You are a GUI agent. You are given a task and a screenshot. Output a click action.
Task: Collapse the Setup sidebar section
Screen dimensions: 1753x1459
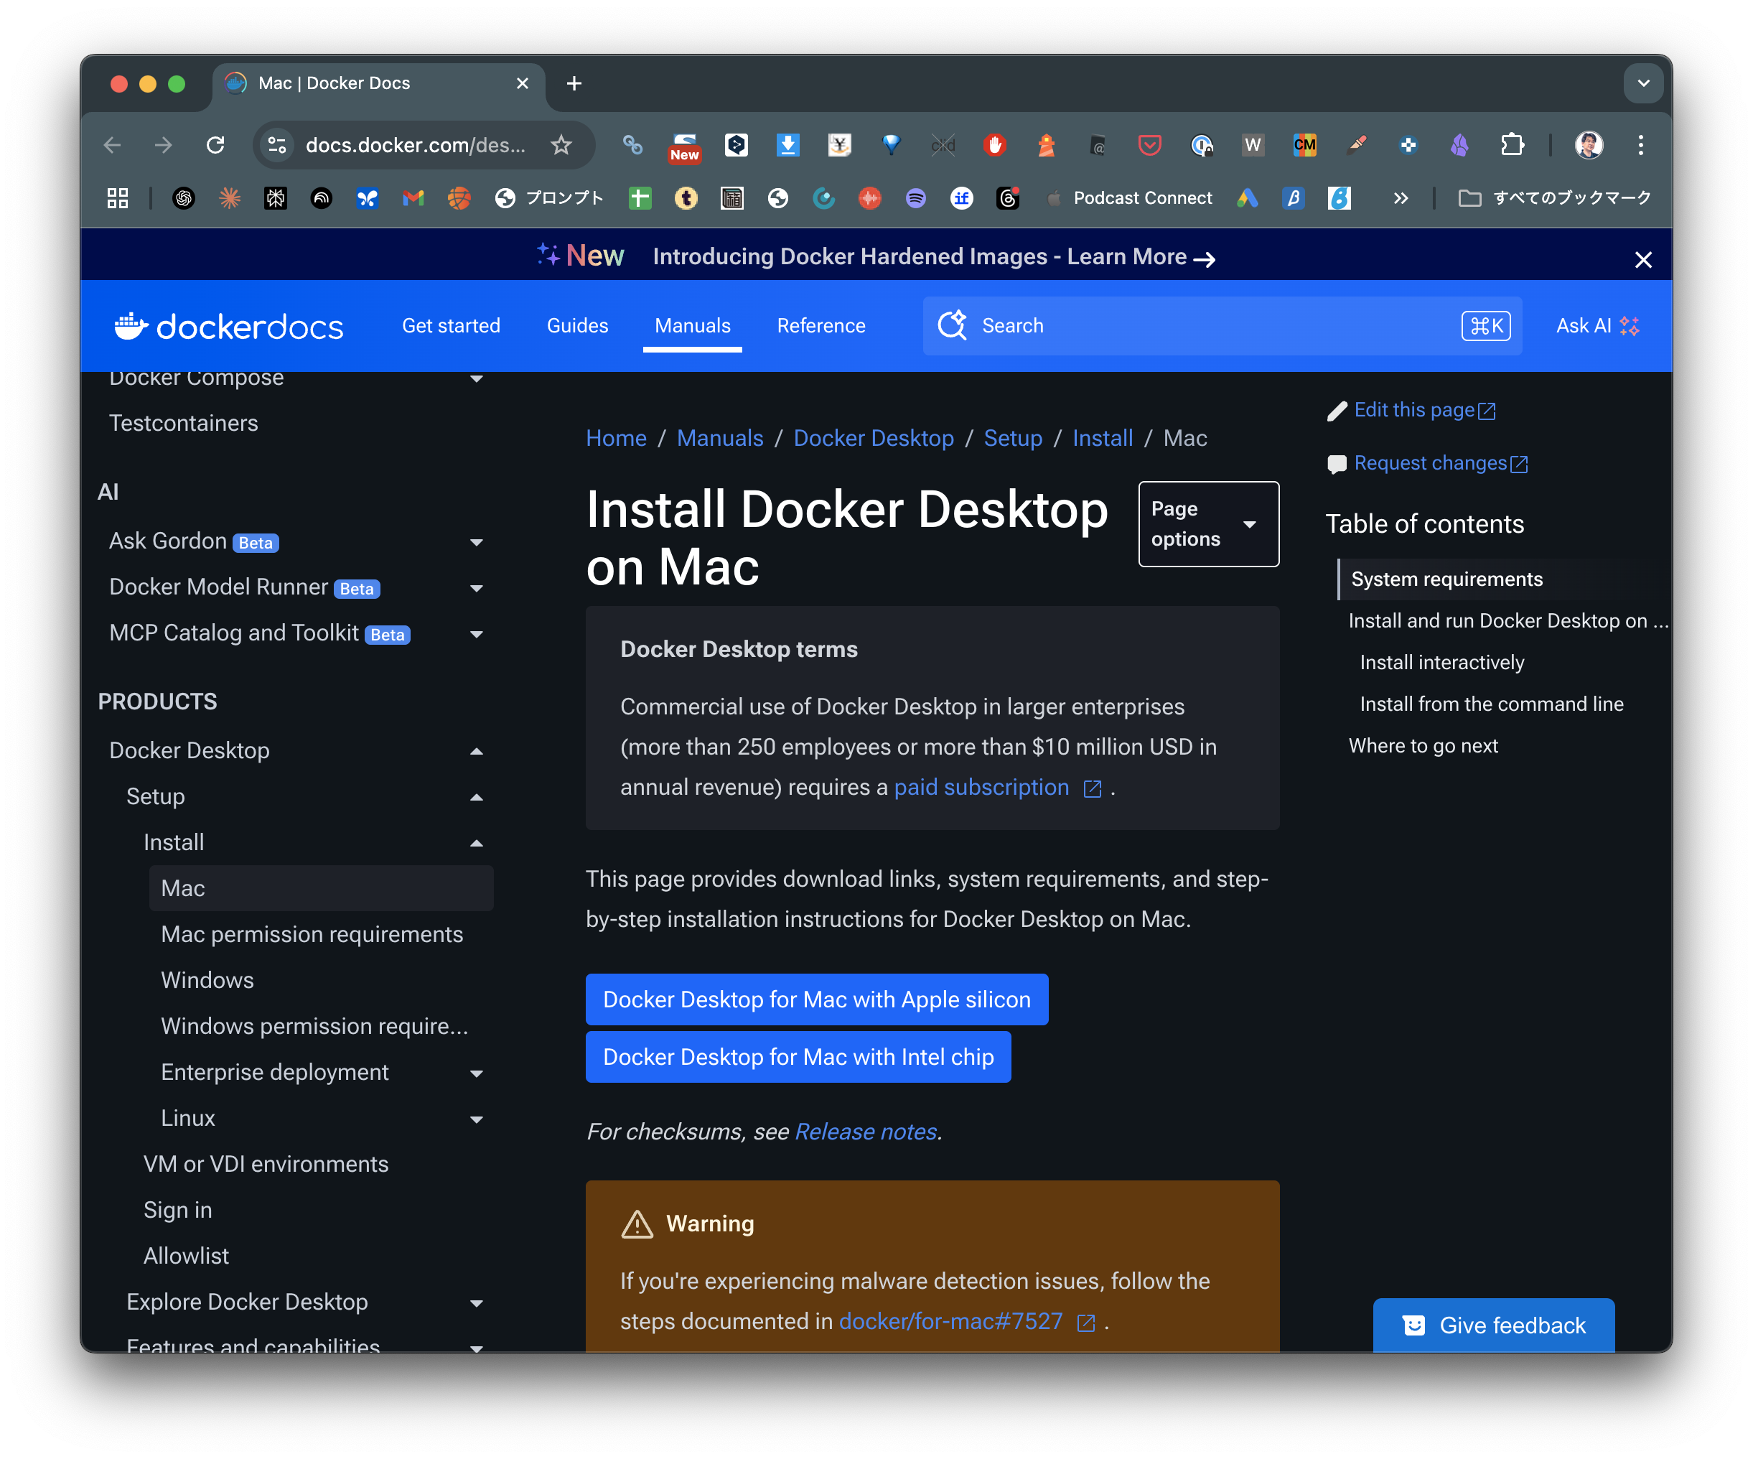point(477,797)
